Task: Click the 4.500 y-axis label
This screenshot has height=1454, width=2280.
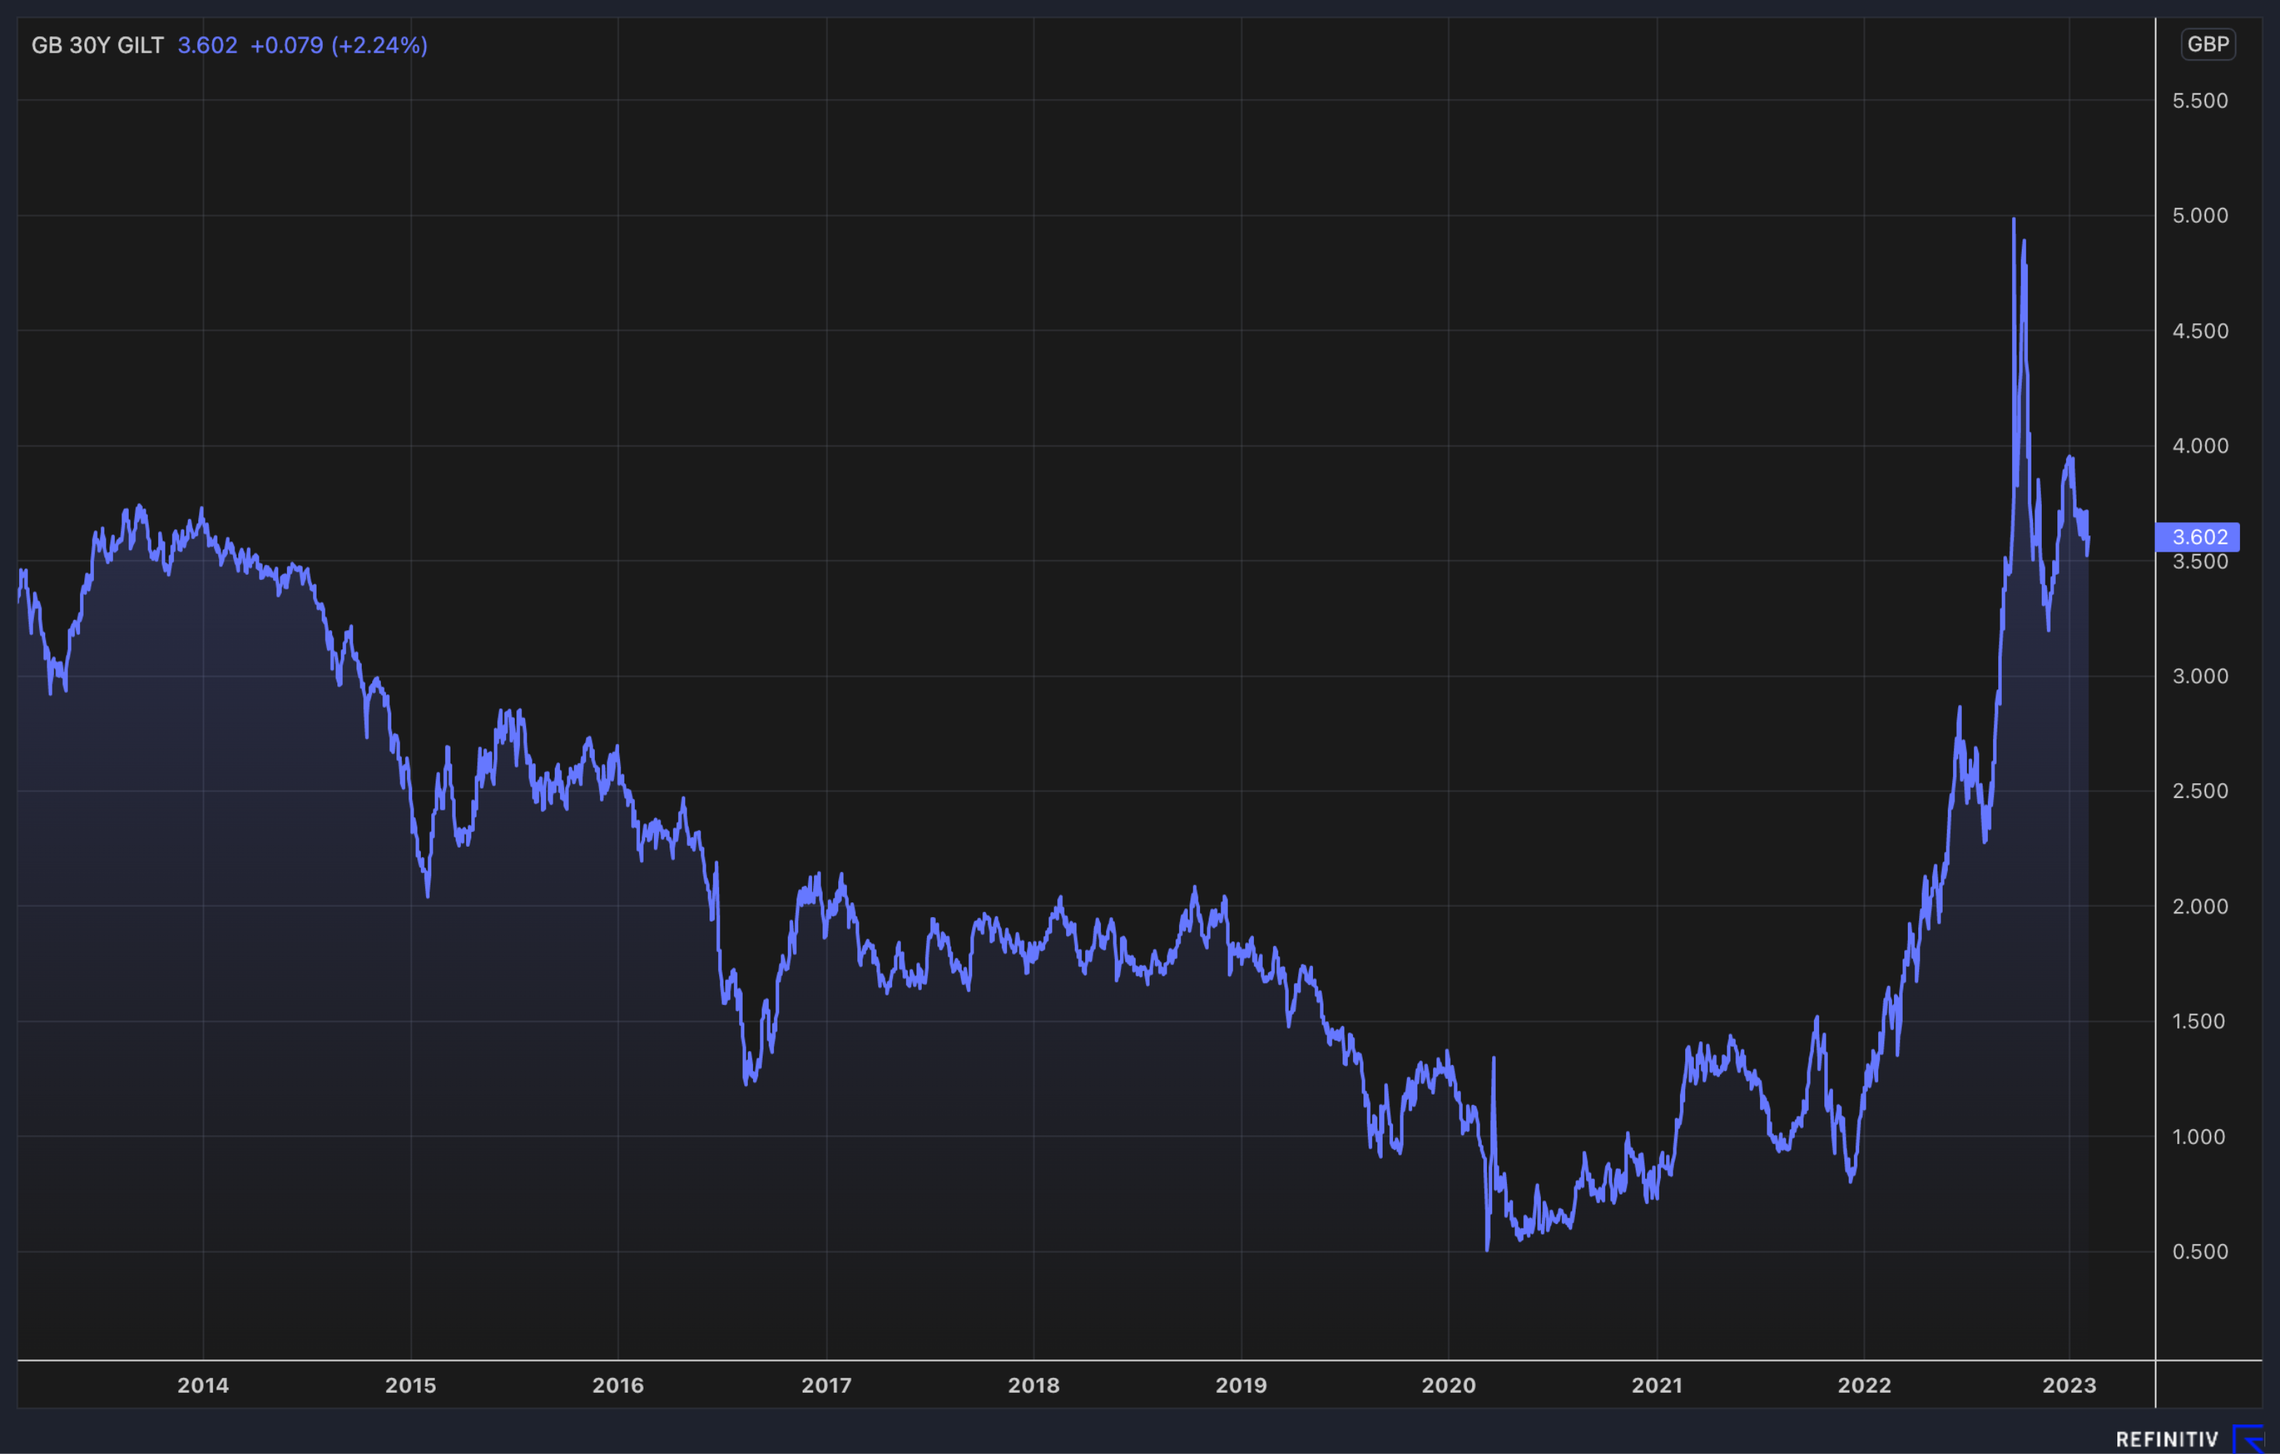Action: [2199, 331]
